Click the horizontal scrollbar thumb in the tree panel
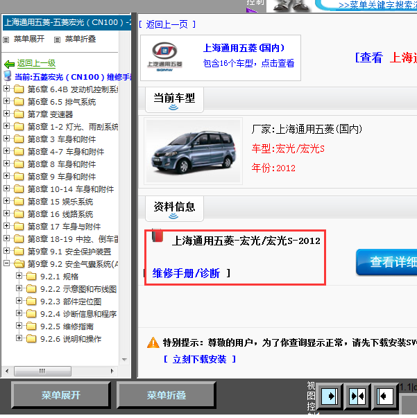417x418 pixels. [x=43, y=371]
